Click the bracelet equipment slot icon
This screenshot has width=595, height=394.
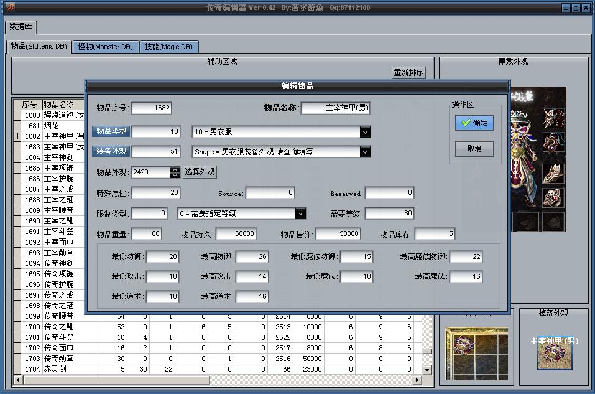pos(553,174)
